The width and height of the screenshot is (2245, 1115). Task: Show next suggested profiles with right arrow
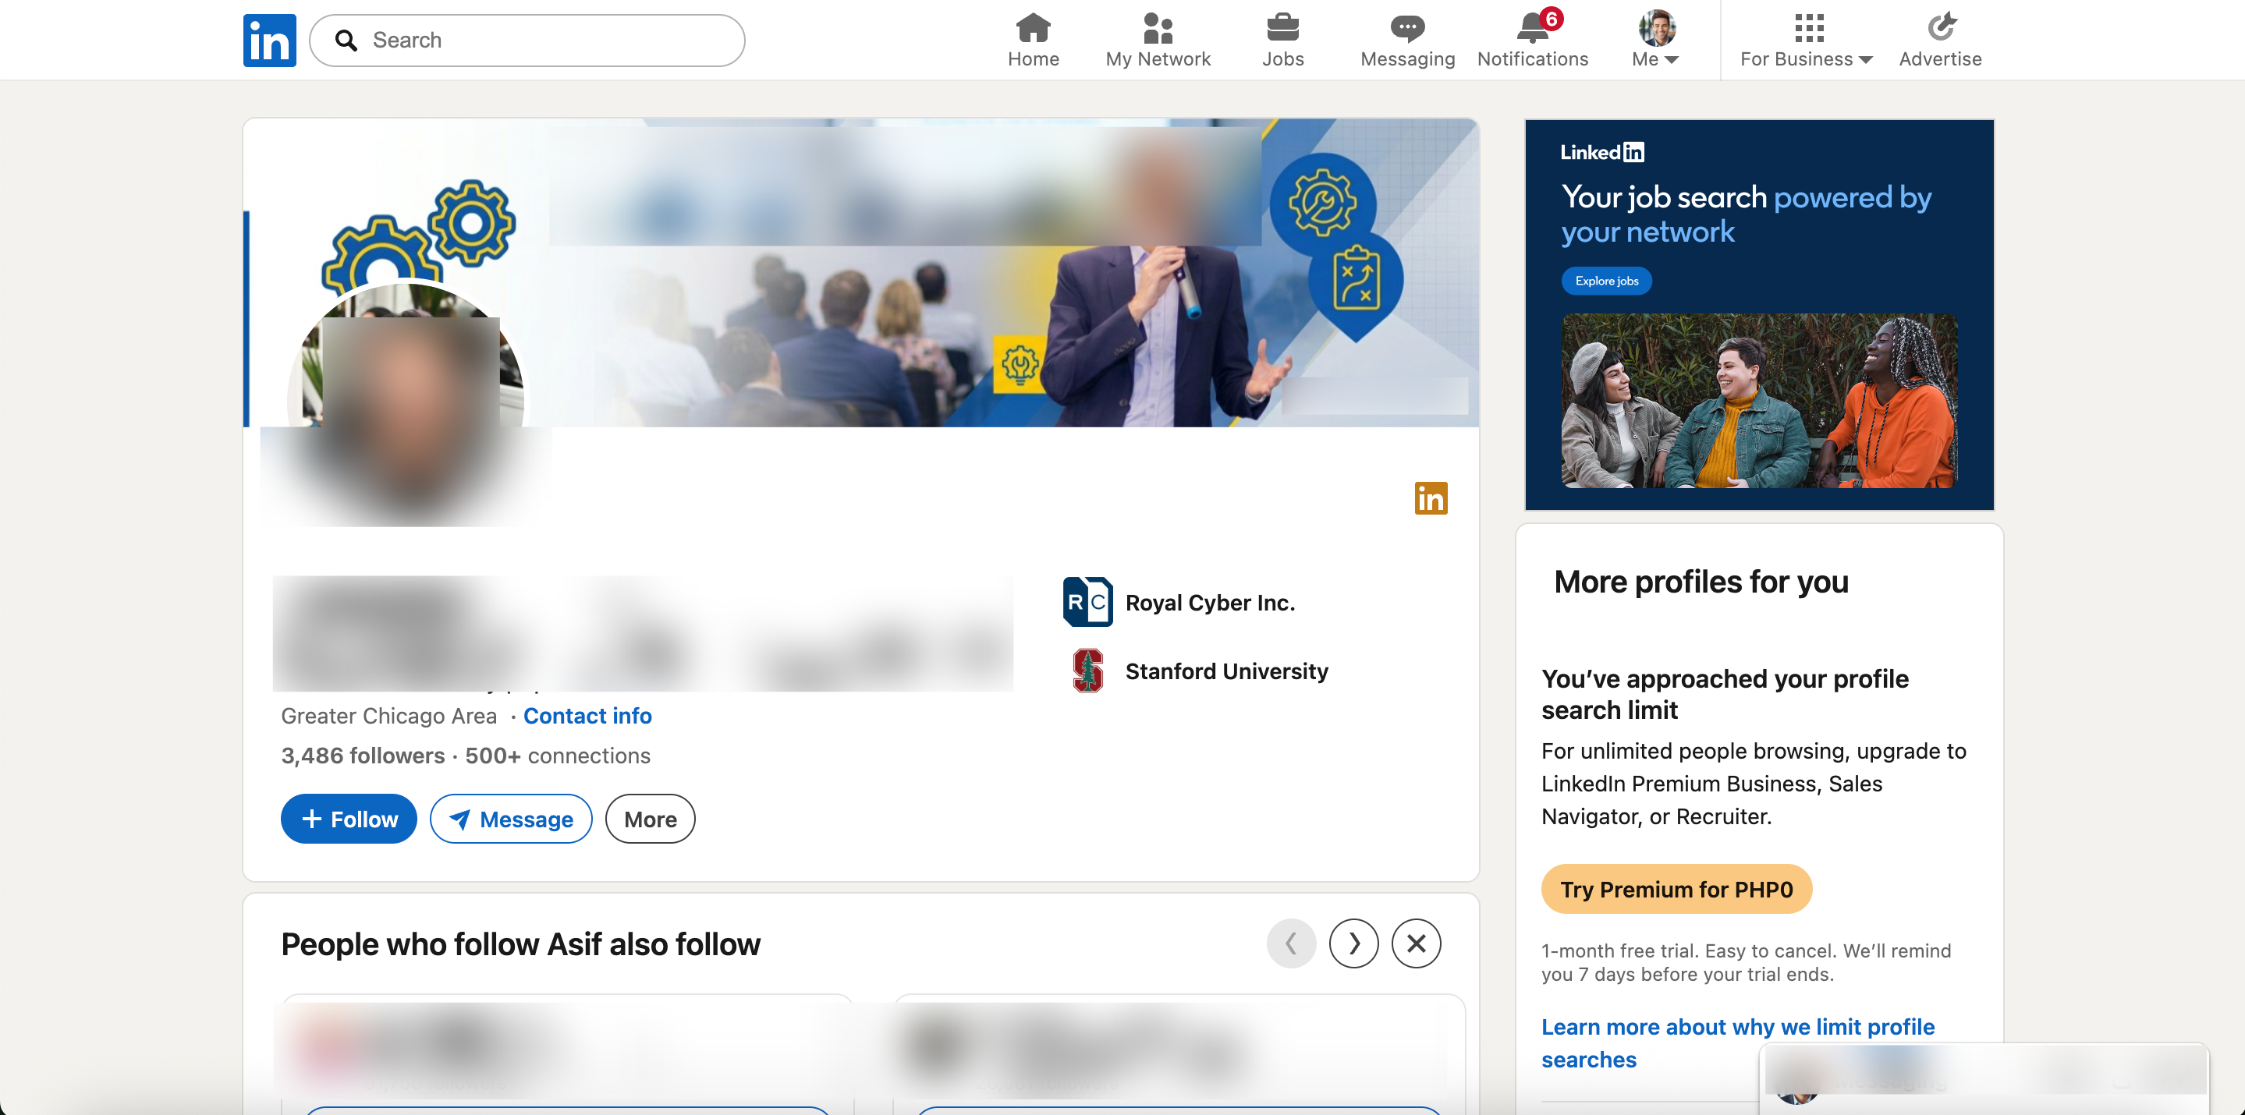tap(1353, 943)
